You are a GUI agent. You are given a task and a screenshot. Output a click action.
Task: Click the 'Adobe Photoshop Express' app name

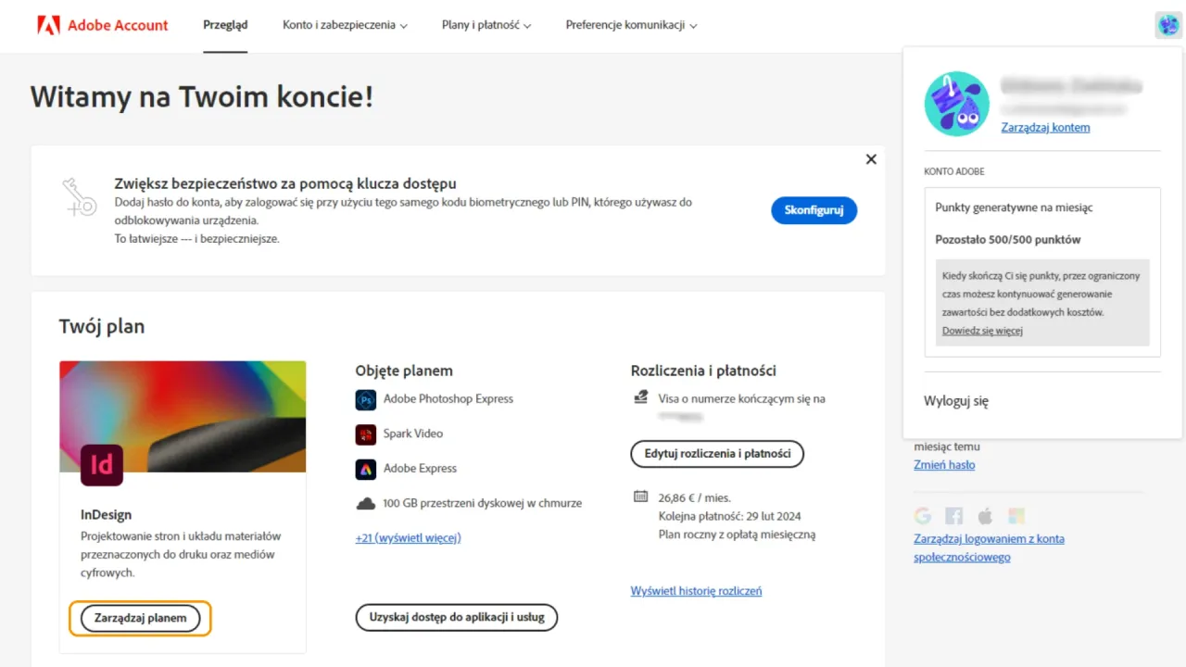pyautogui.click(x=448, y=399)
